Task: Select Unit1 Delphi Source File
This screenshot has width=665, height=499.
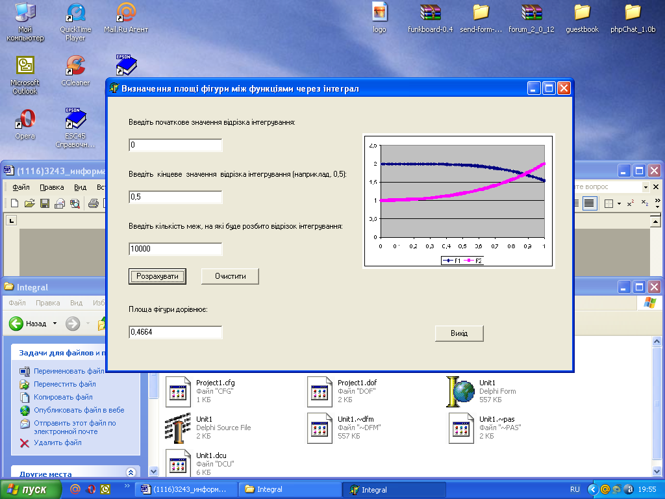Action: click(x=208, y=428)
